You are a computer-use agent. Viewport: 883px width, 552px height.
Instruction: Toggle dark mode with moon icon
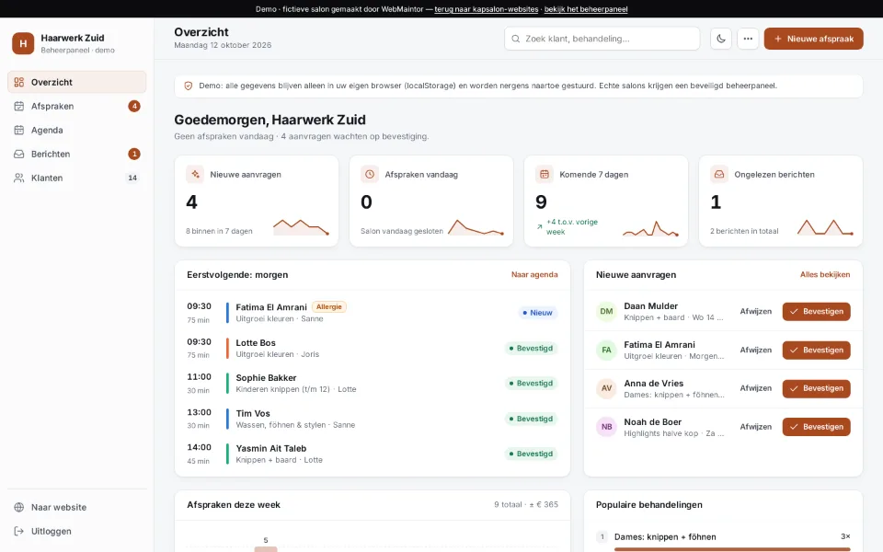721,39
